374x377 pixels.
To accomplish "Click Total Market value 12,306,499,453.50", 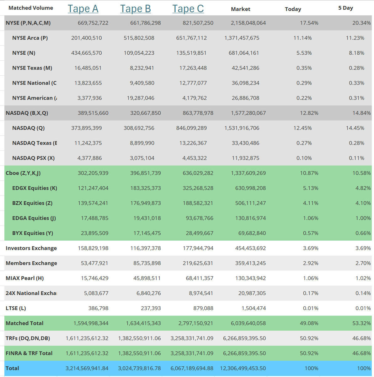I will click(243, 368).
